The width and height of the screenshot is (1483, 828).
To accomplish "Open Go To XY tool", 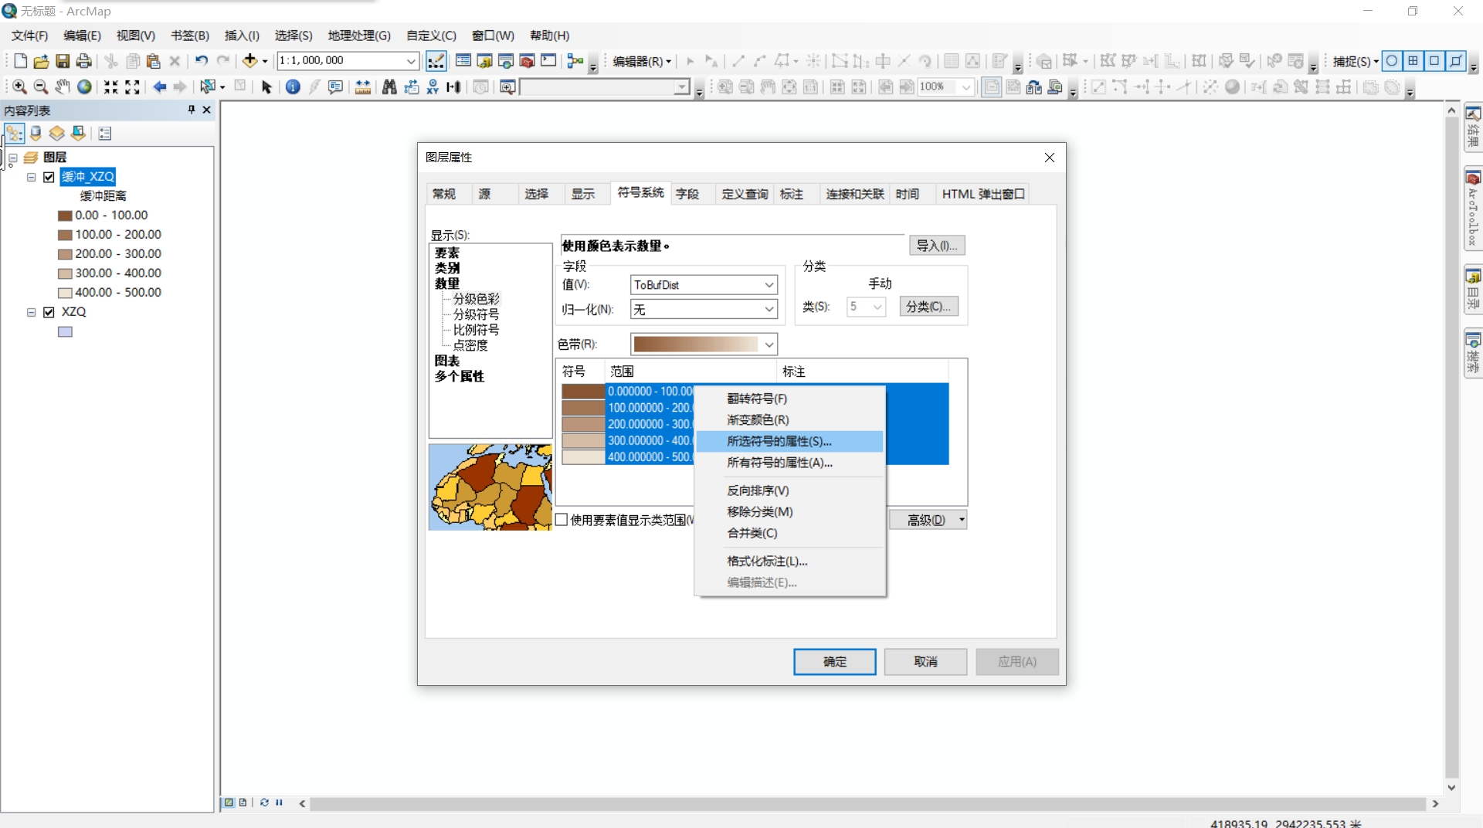I will [433, 87].
